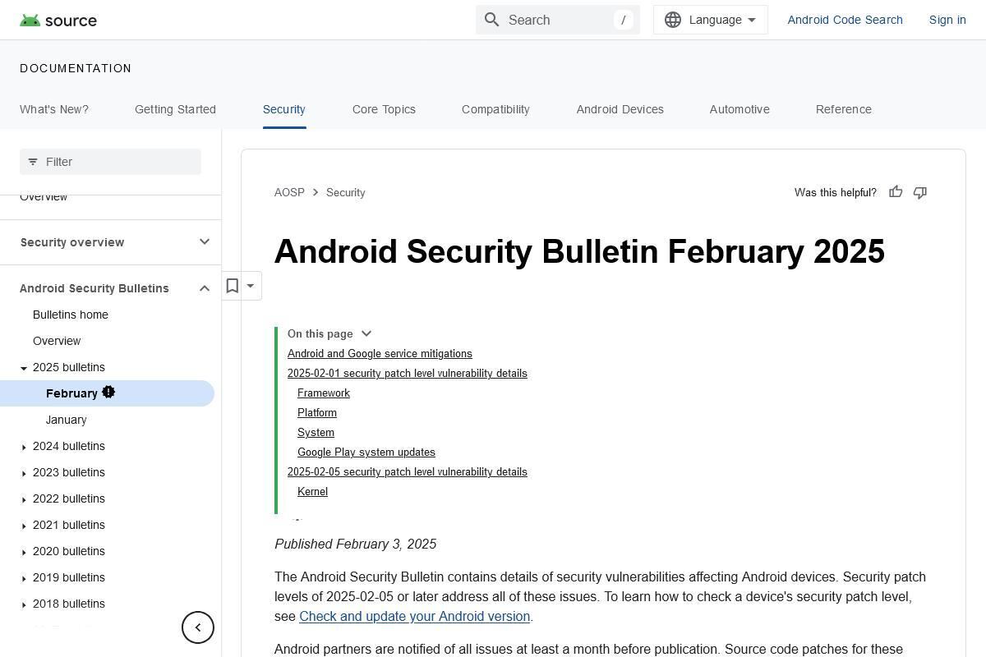Viewport: 986px width, 657px height.
Task: Click the thumbs down not helpful icon
Action: [920, 192]
